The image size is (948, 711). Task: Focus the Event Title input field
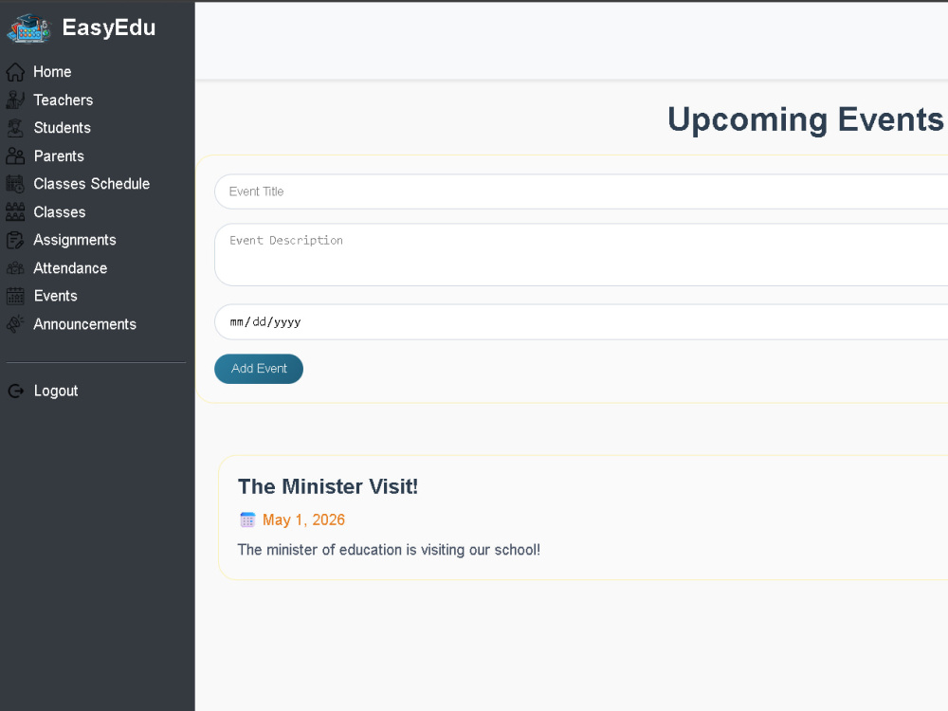click(581, 191)
